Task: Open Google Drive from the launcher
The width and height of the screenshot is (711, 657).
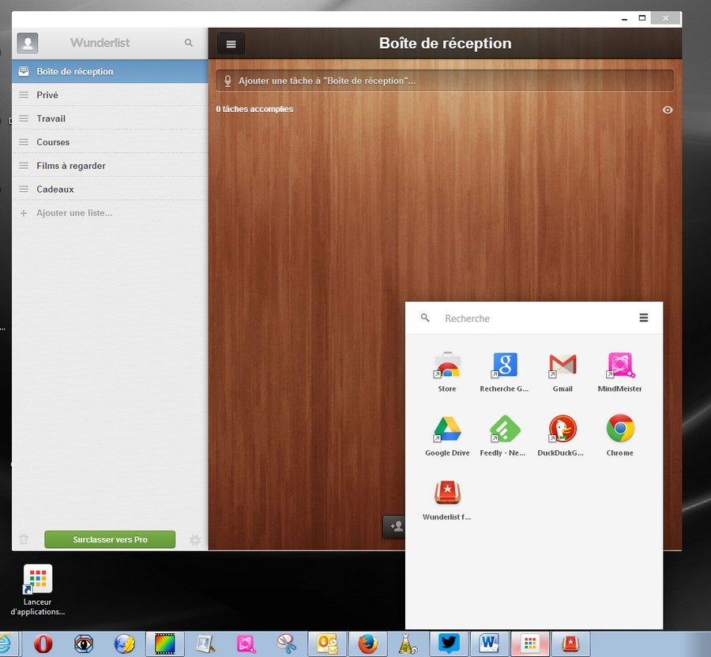Action: click(x=447, y=429)
